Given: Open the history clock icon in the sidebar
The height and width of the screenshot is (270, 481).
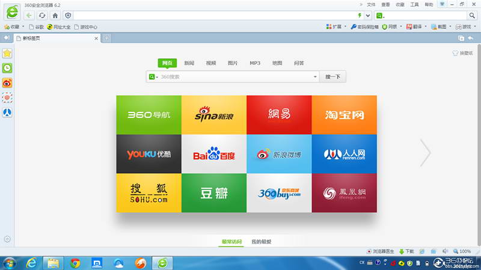Looking at the screenshot, I should coord(7,68).
